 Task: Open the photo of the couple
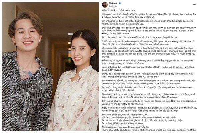(50, 66)
